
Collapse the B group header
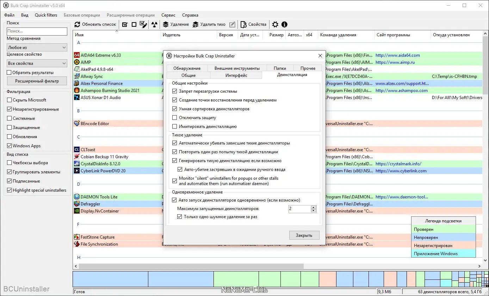coord(79,111)
